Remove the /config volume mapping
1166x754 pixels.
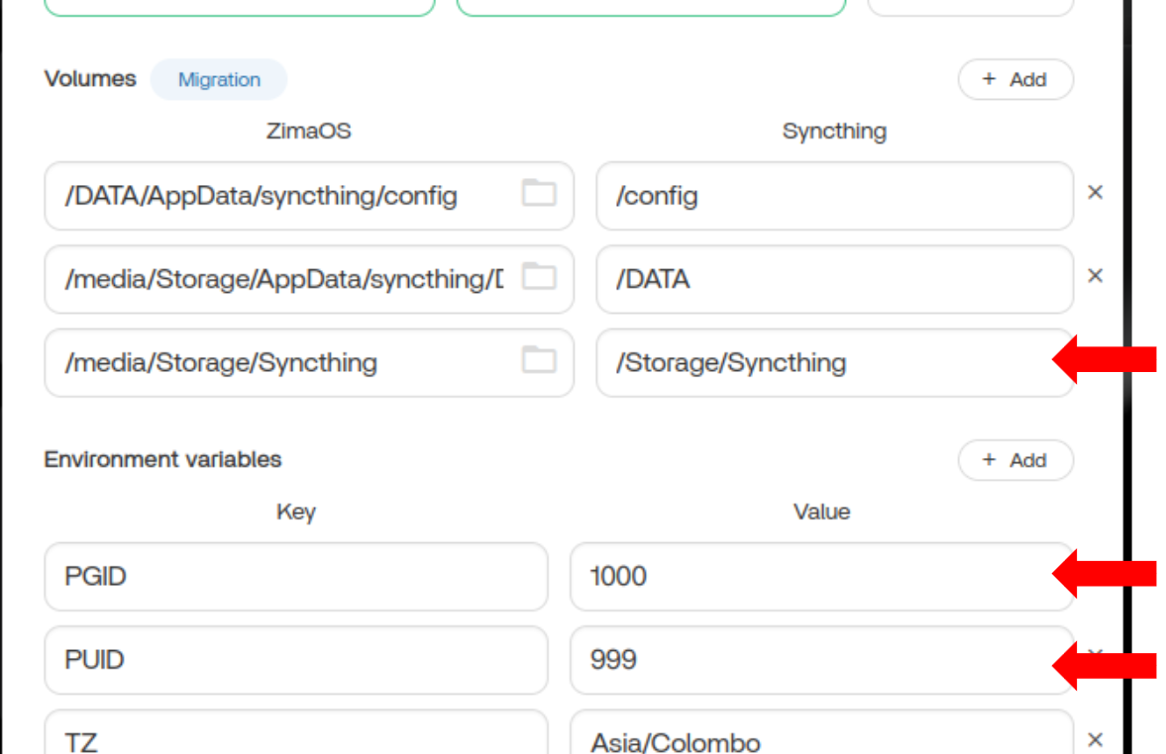(x=1095, y=193)
